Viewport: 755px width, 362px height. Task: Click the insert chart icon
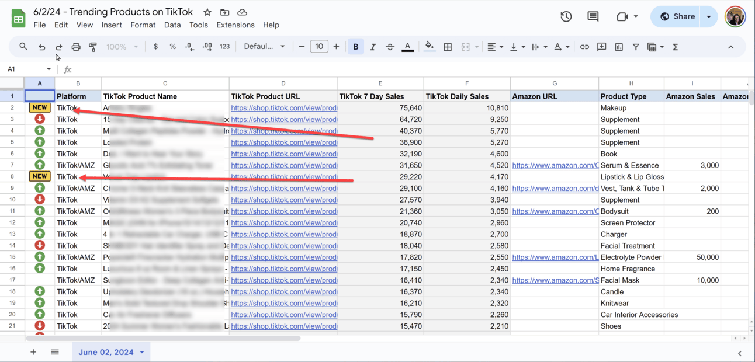(619, 47)
